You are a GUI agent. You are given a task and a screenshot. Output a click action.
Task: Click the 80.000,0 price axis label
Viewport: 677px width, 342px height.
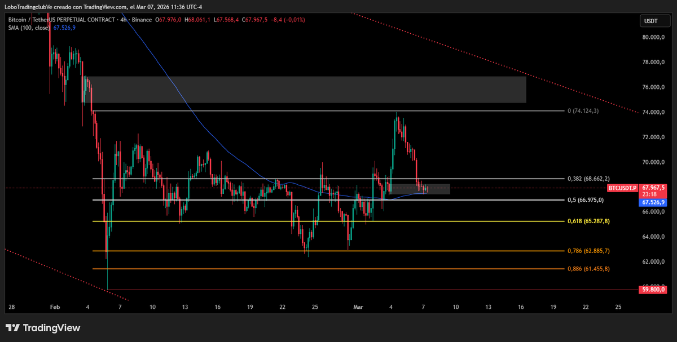click(653, 37)
